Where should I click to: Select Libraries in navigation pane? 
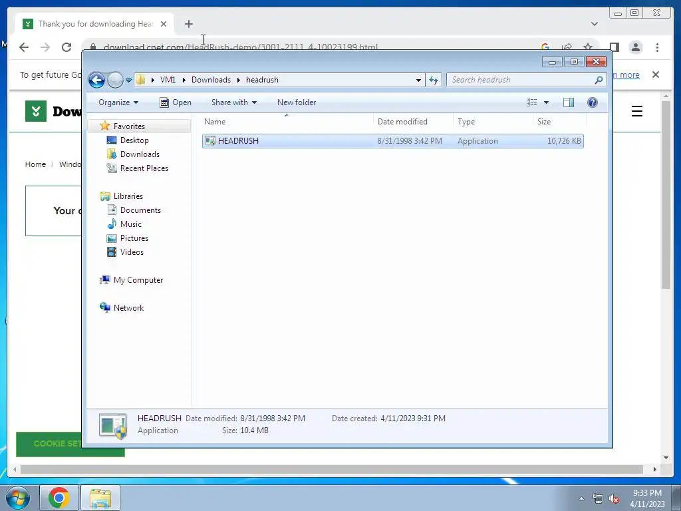point(128,196)
